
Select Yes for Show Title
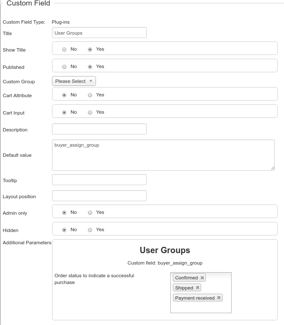[x=90, y=49]
